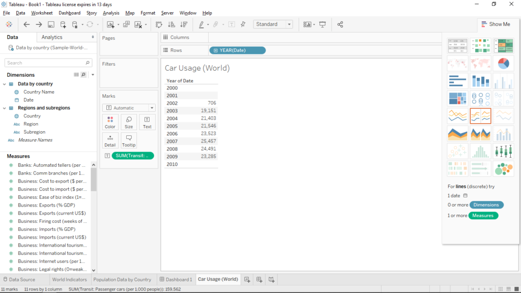This screenshot has height=293, width=521.
Task: Click the Tooltip button on the Marks card
Action: pos(129,140)
